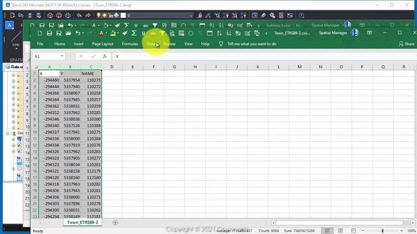The image size is (417, 234).
Task: Click the New sheet plus button
Action: pyautogui.click(x=115, y=222)
